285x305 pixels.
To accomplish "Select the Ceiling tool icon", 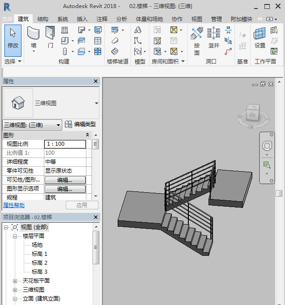I will coord(81,41).
